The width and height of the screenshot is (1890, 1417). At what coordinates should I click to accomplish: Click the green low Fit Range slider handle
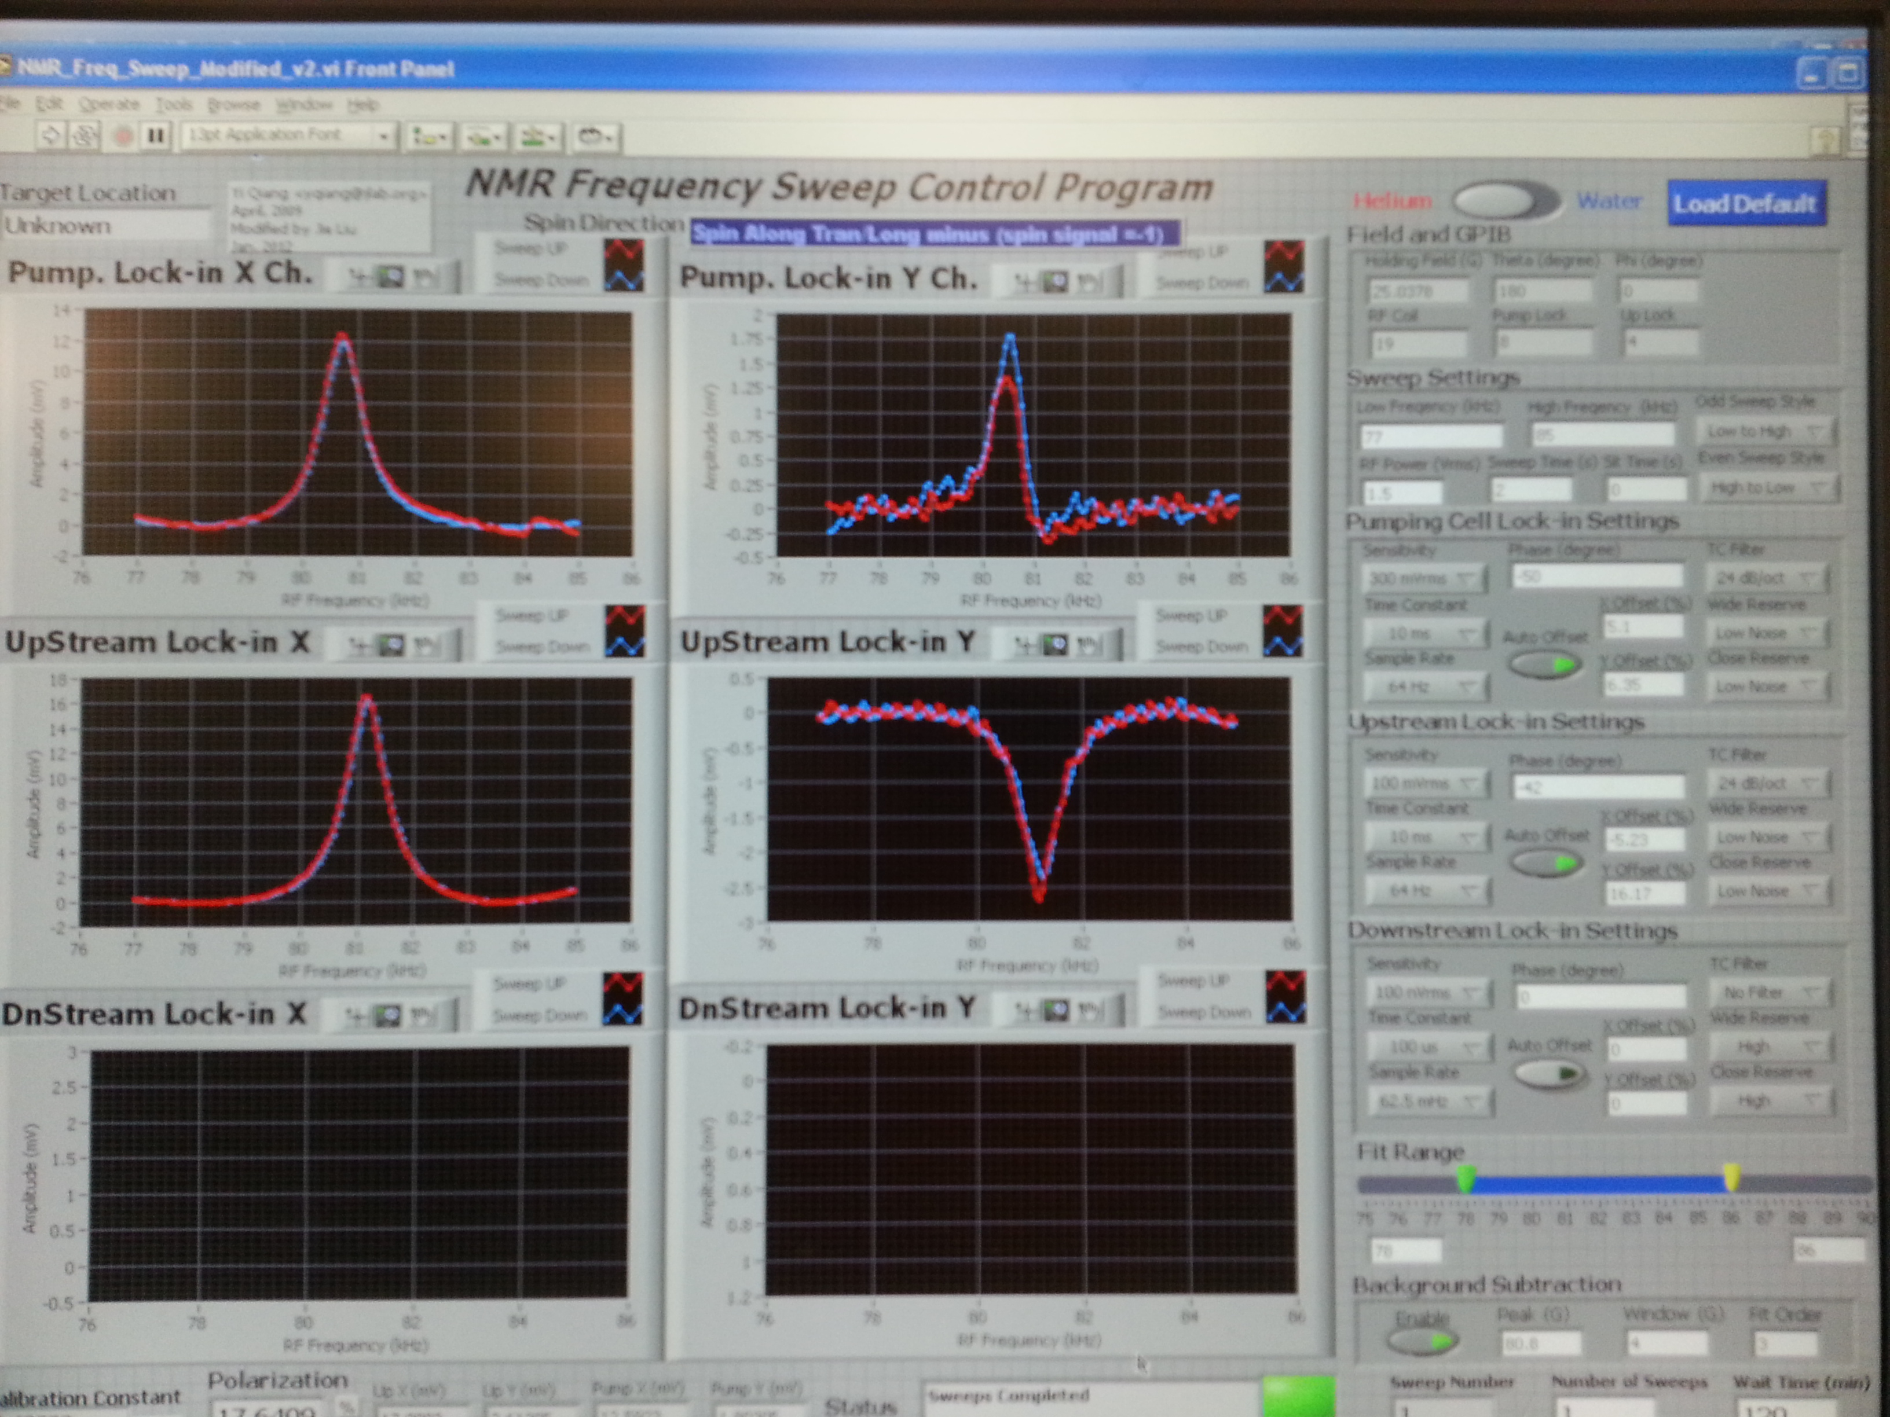(1466, 1180)
